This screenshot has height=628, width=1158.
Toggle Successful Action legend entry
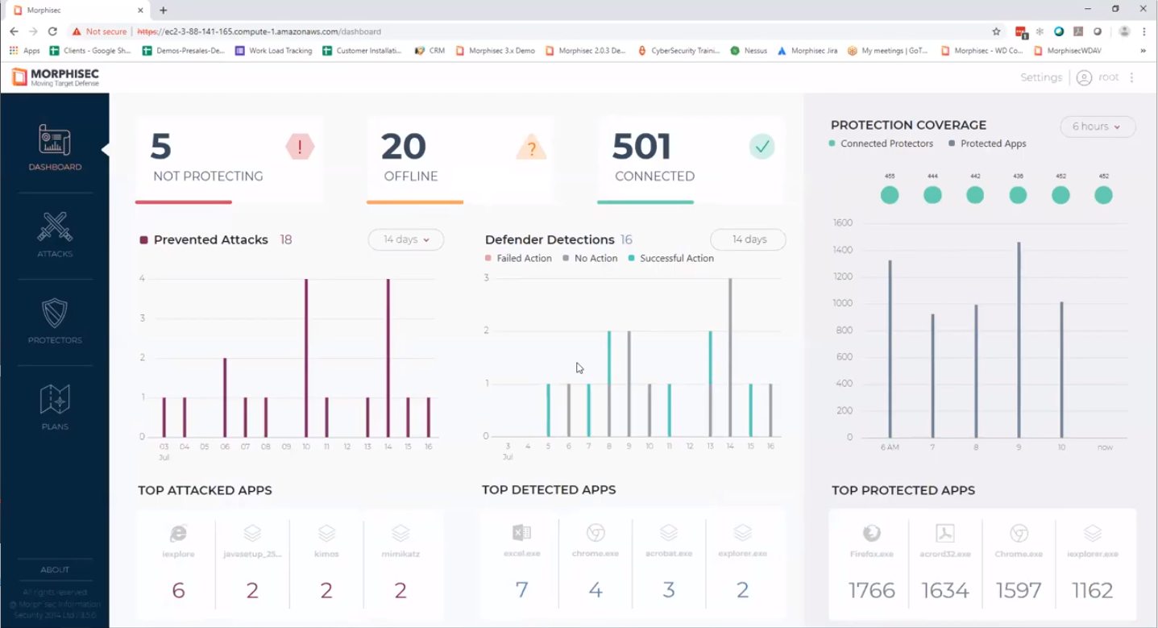pos(671,258)
